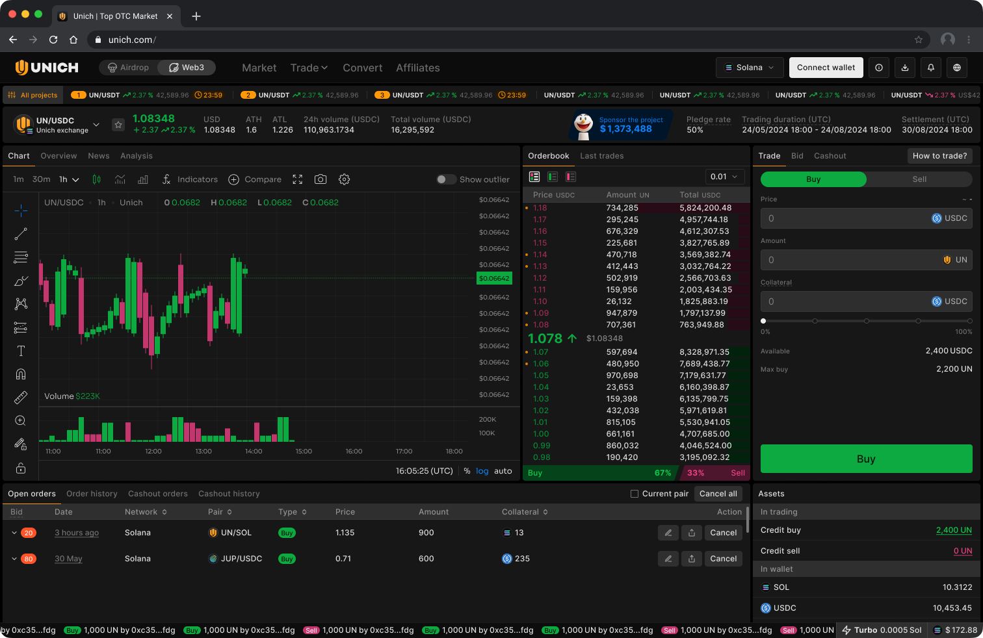The width and height of the screenshot is (983, 638).
Task: Expand the UN/SOL open order row
Action: (x=14, y=533)
